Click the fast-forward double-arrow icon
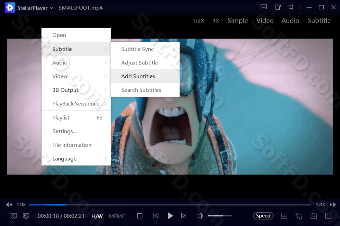340x226 pixels. pos(333,204)
